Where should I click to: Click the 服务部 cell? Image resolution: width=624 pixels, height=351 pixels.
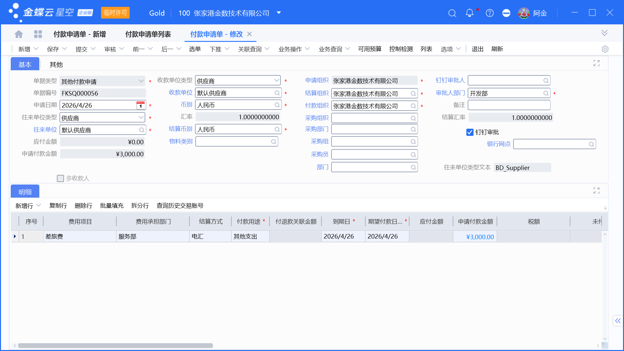click(153, 237)
